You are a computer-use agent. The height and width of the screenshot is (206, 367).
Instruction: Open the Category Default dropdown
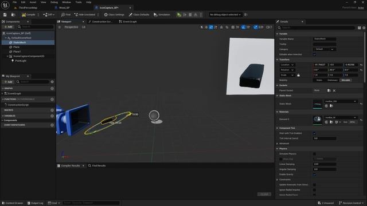pos(325,49)
